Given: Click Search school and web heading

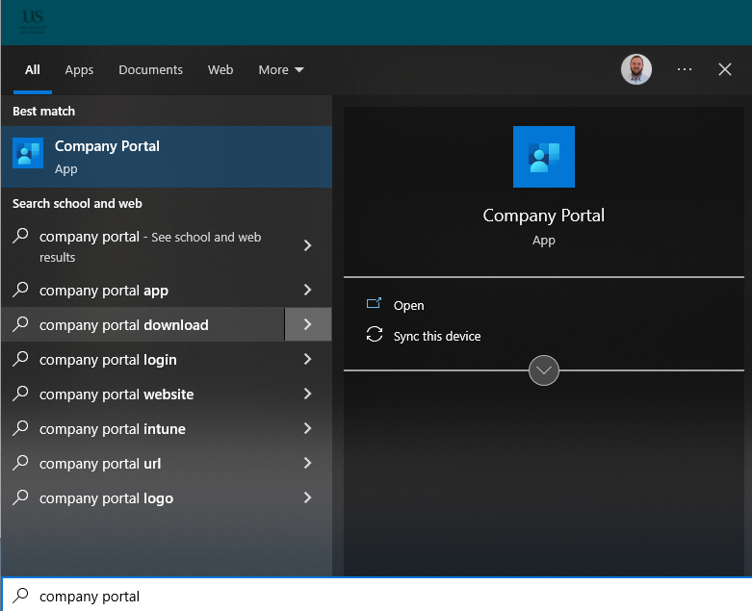Looking at the screenshot, I should (x=77, y=203).
